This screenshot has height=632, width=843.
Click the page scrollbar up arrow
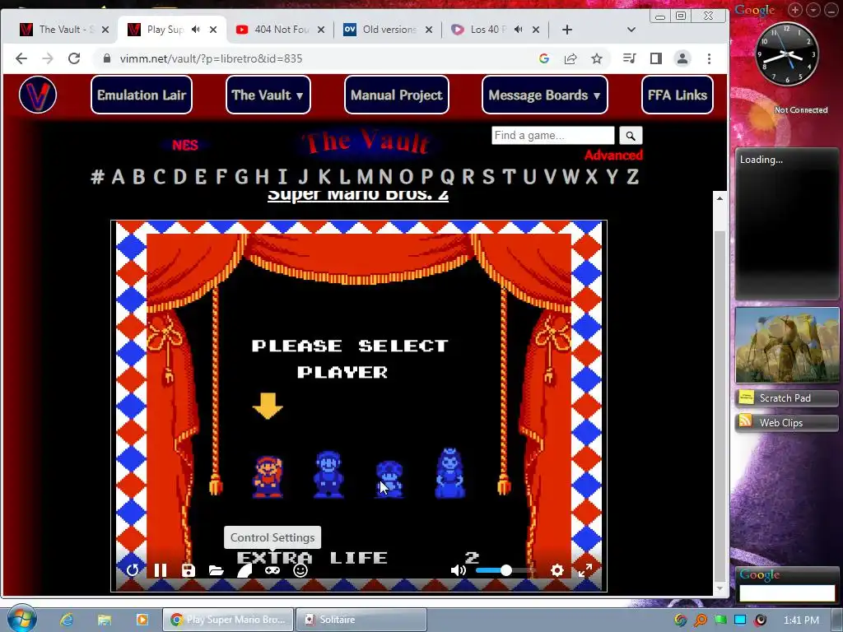[720, 198]
